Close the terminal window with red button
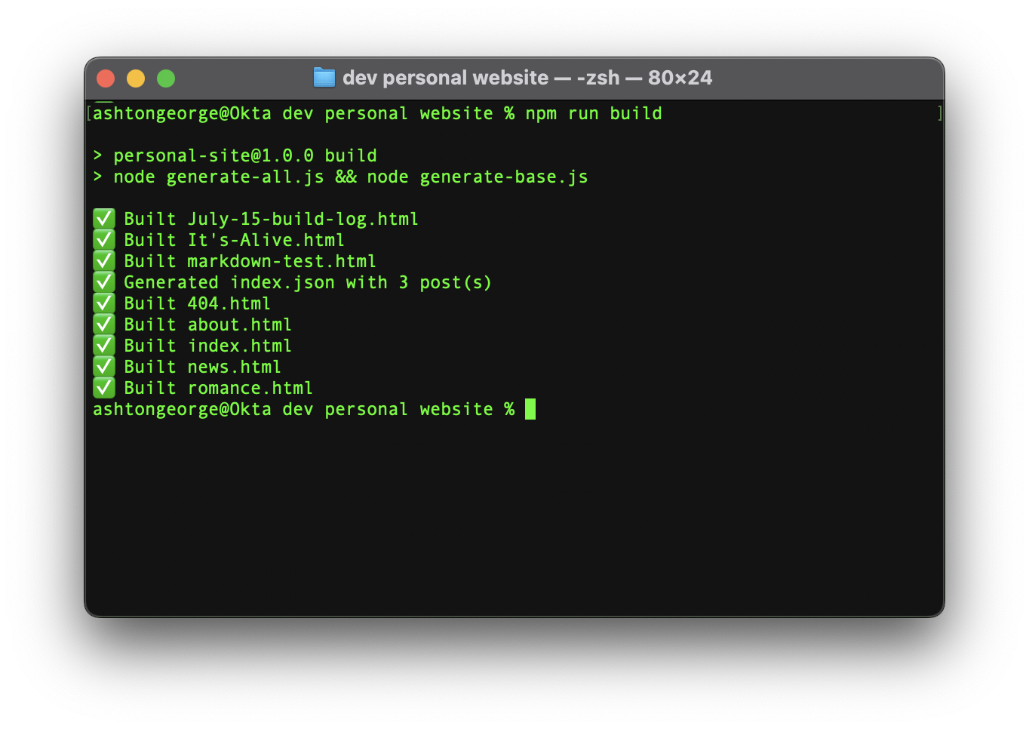This screenshot has height=729, width=1029. tap(106, 78)
